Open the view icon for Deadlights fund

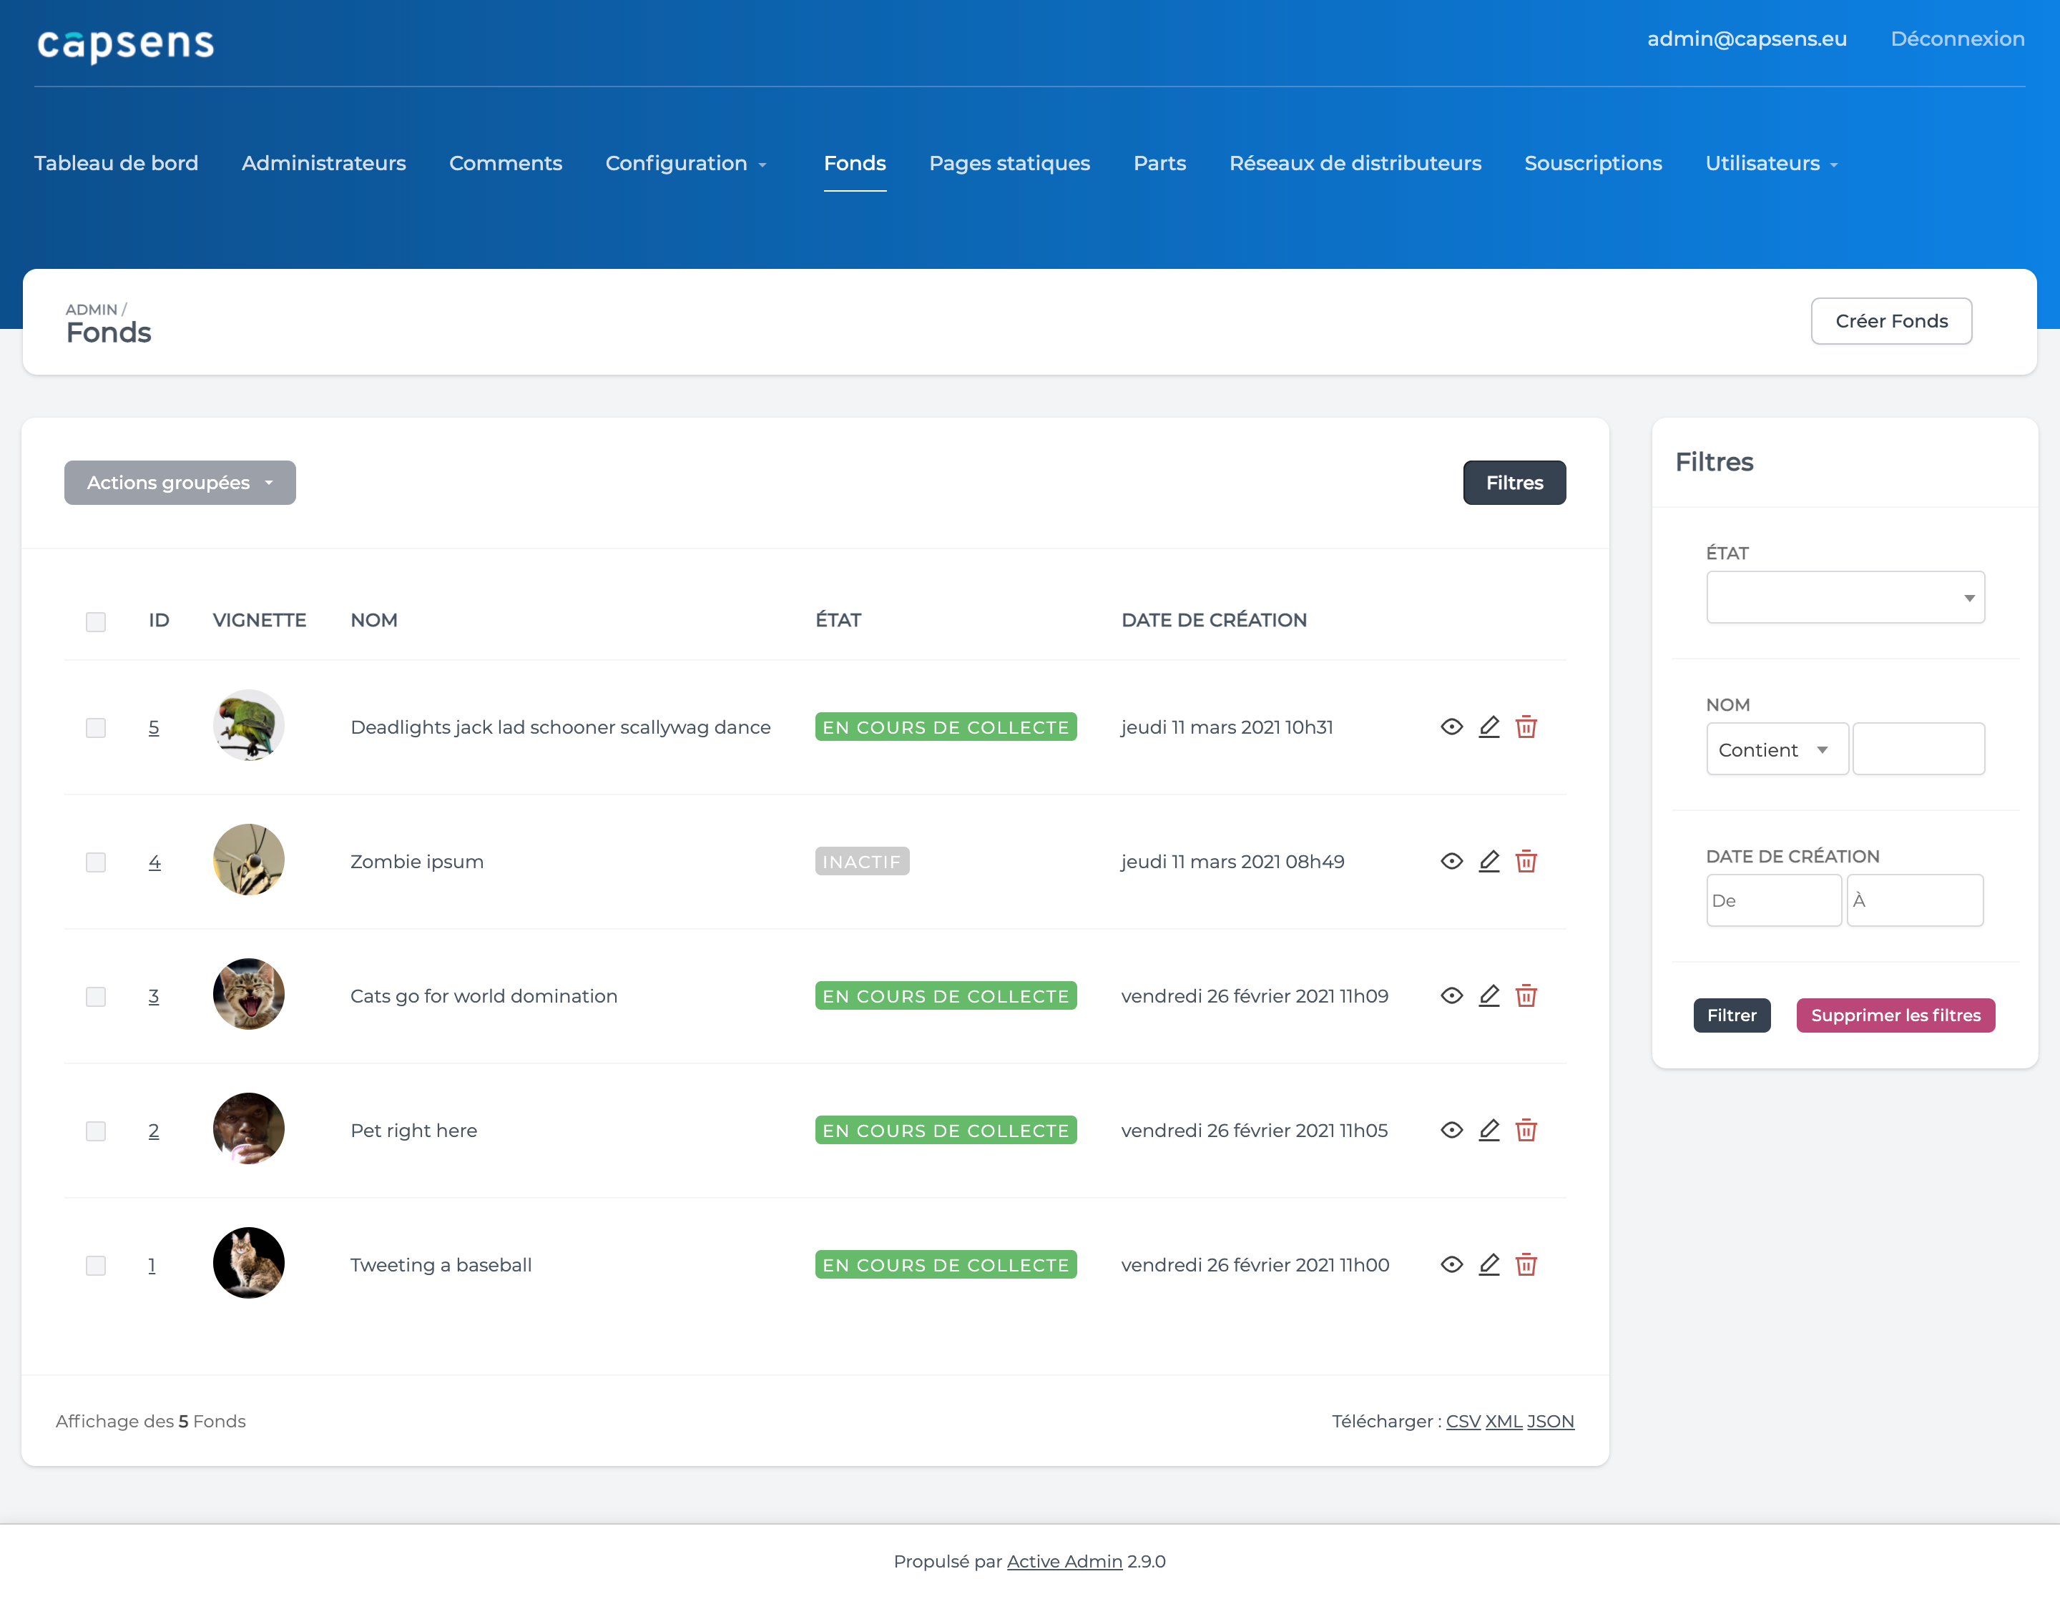point(1451,727)
